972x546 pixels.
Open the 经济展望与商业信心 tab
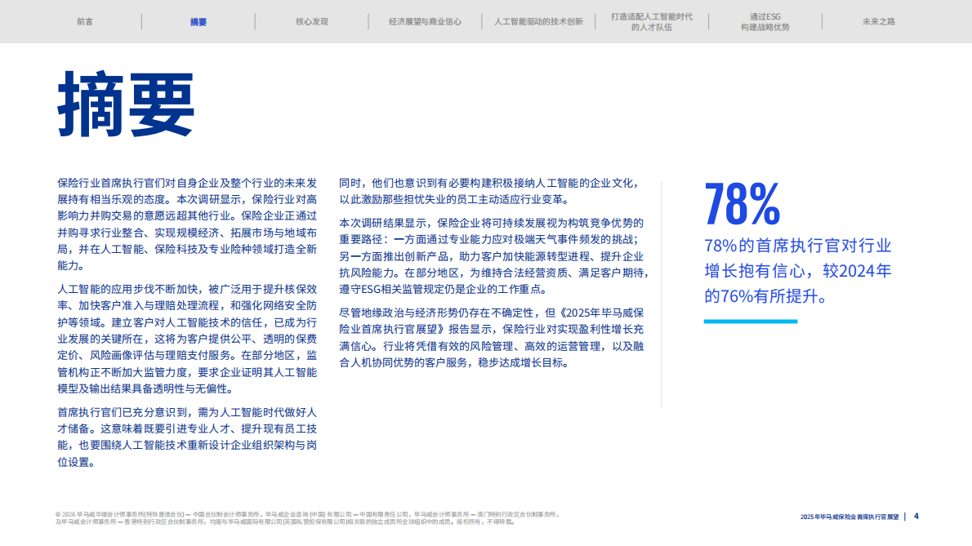tap(426, 22)
